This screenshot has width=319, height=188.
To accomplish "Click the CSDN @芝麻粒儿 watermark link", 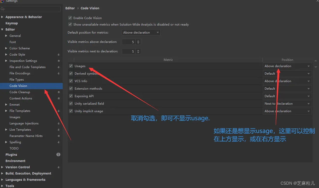I will (x=298, y=183).
